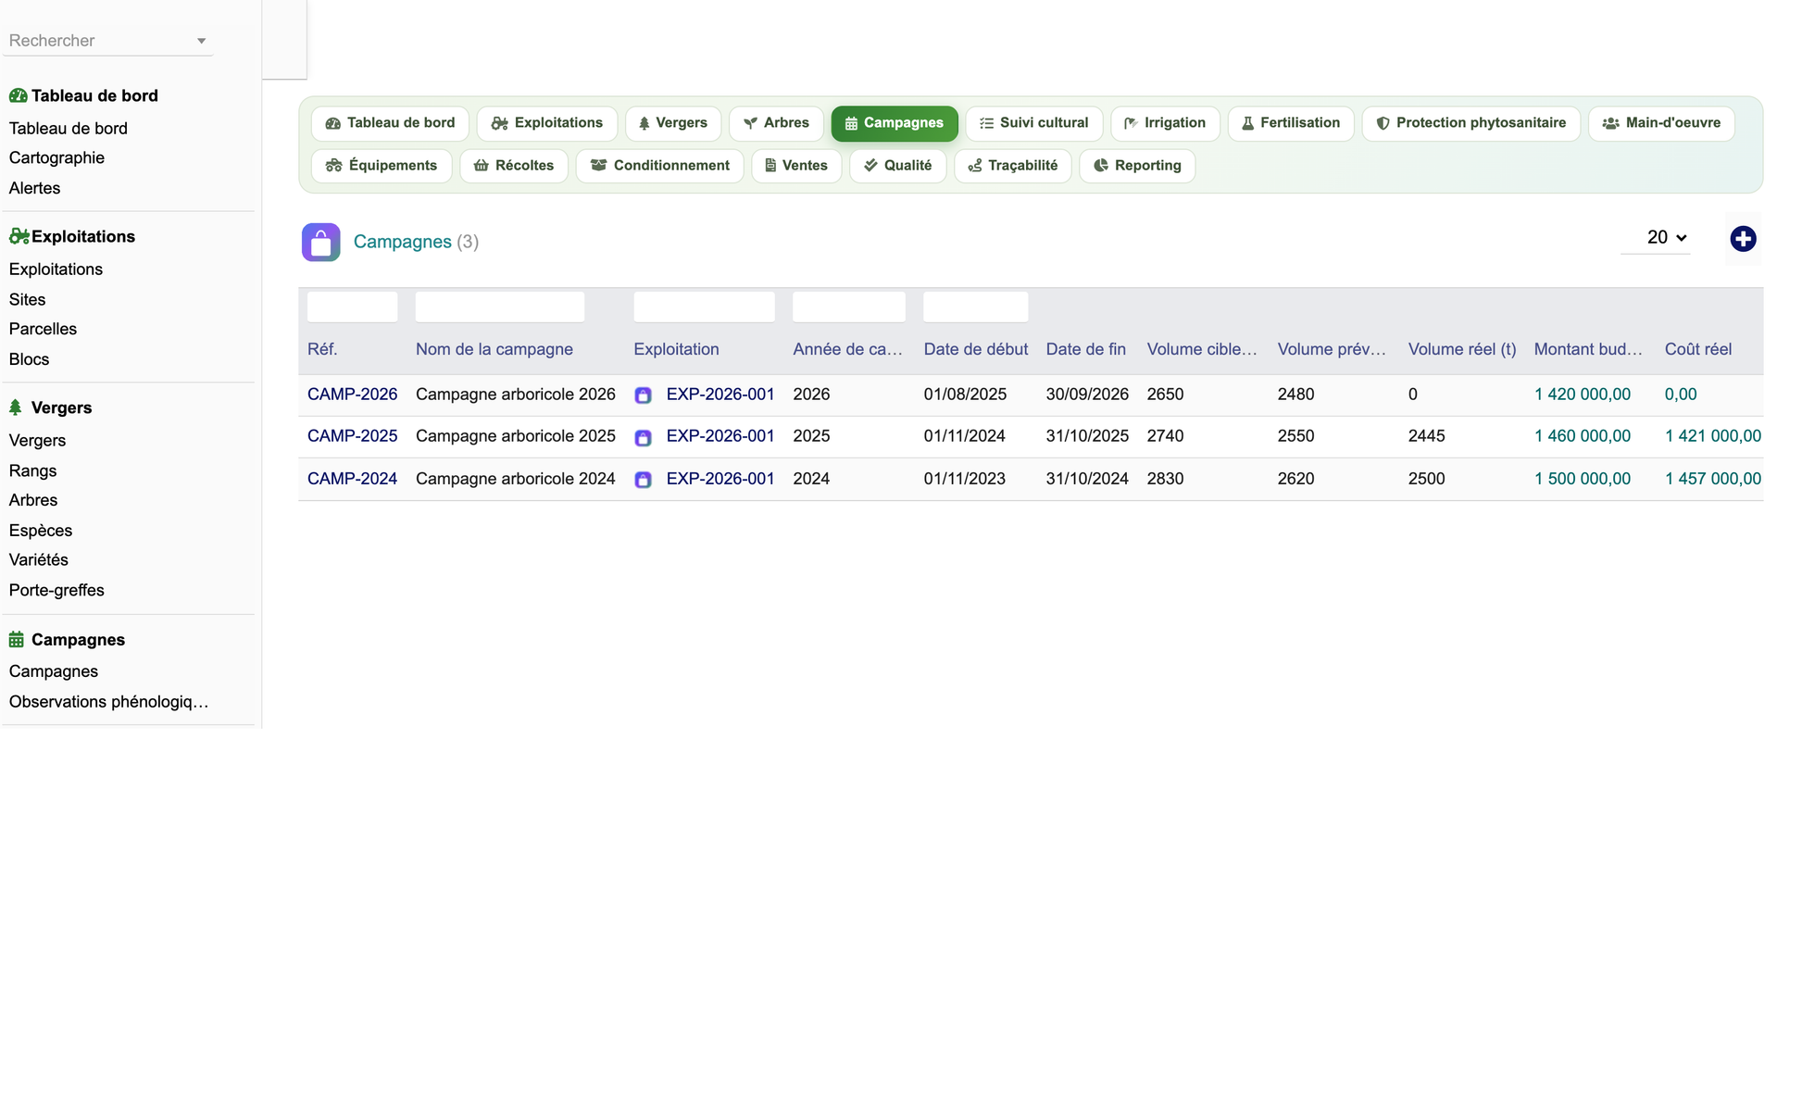Go to the Fertilisation tab
The width and height of the screenshot is (1802, 1115).
tap(1291, 123)
